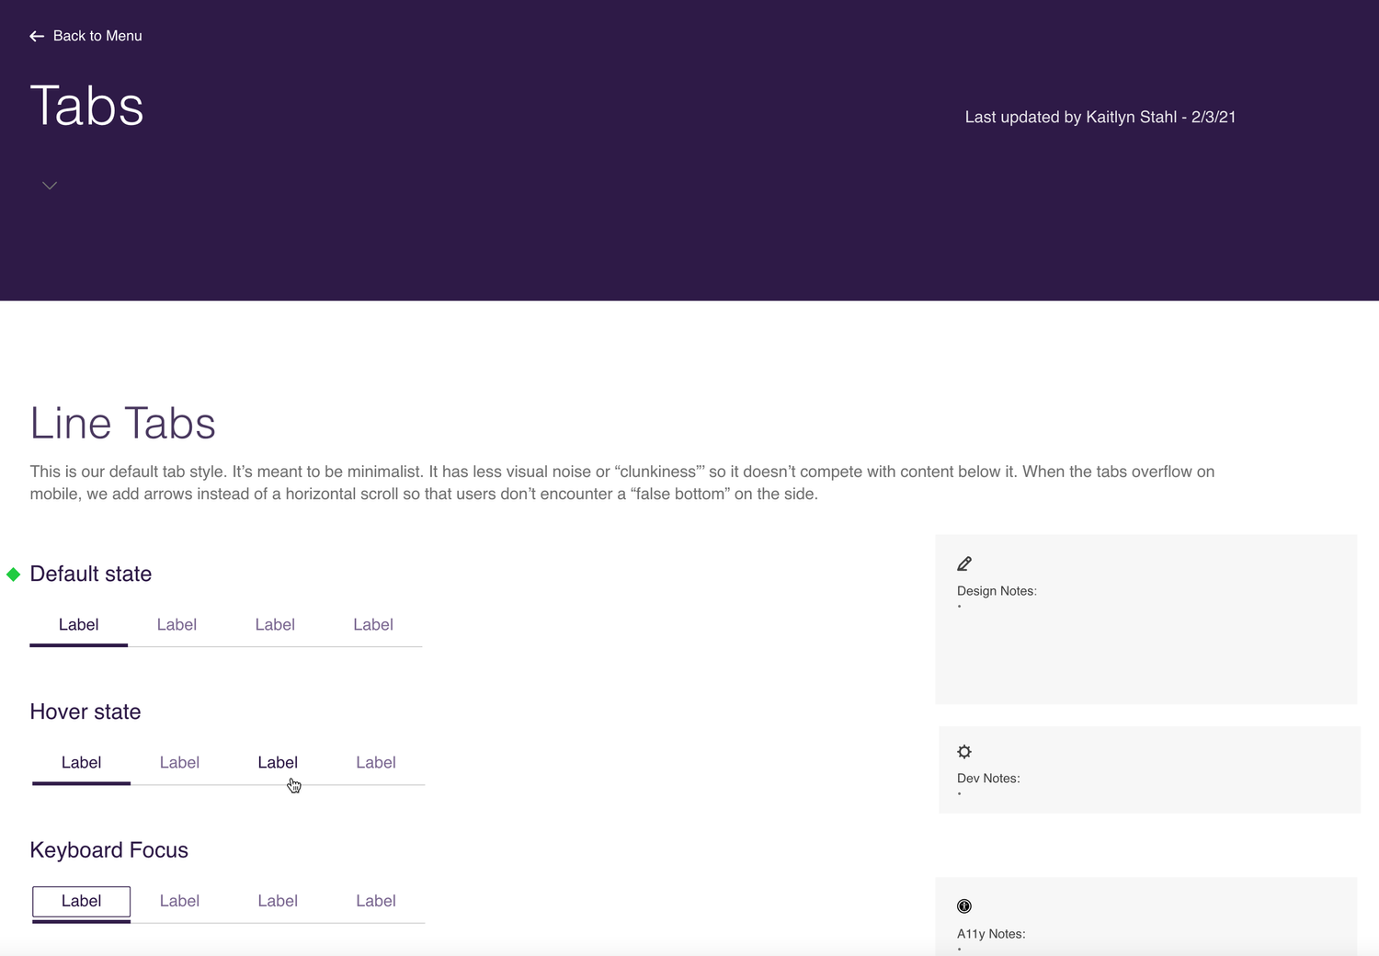1379x956 pixels.
Task: Select the first Label tab in Default state
Action: click(x=78, y=625)
